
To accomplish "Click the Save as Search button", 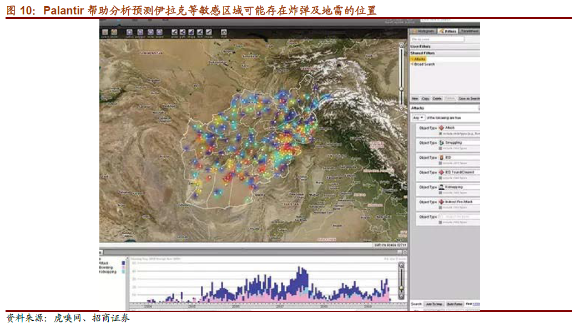I will click(x=468, y=99).
